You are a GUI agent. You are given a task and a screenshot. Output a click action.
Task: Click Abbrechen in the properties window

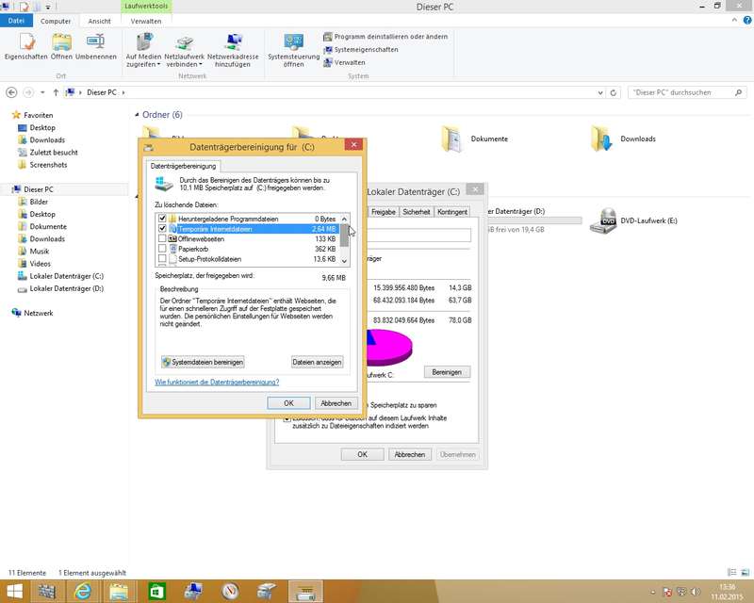click(x=410, y=454)
